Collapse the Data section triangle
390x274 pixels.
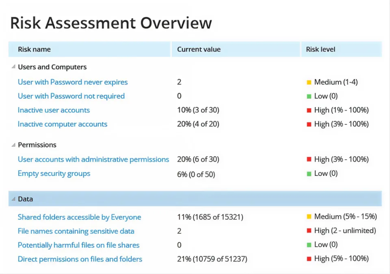coord(13,199)
